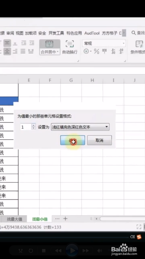Increase decimal places
145x259 pixels.
[x=113, y=51]
